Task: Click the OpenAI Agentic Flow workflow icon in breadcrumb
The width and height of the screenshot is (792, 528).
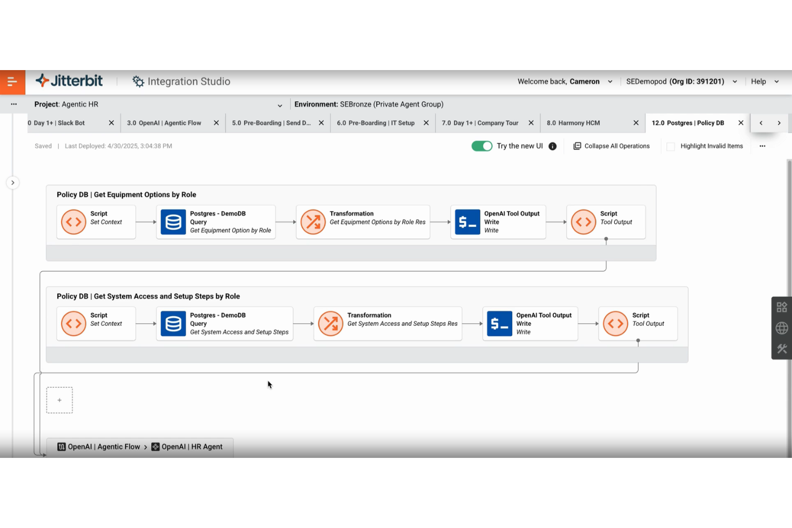Action: tap(62, 447)
